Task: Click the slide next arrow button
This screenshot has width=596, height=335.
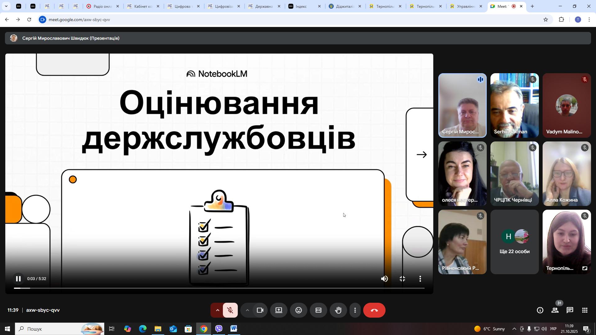Action: click(x=421, y=154)
